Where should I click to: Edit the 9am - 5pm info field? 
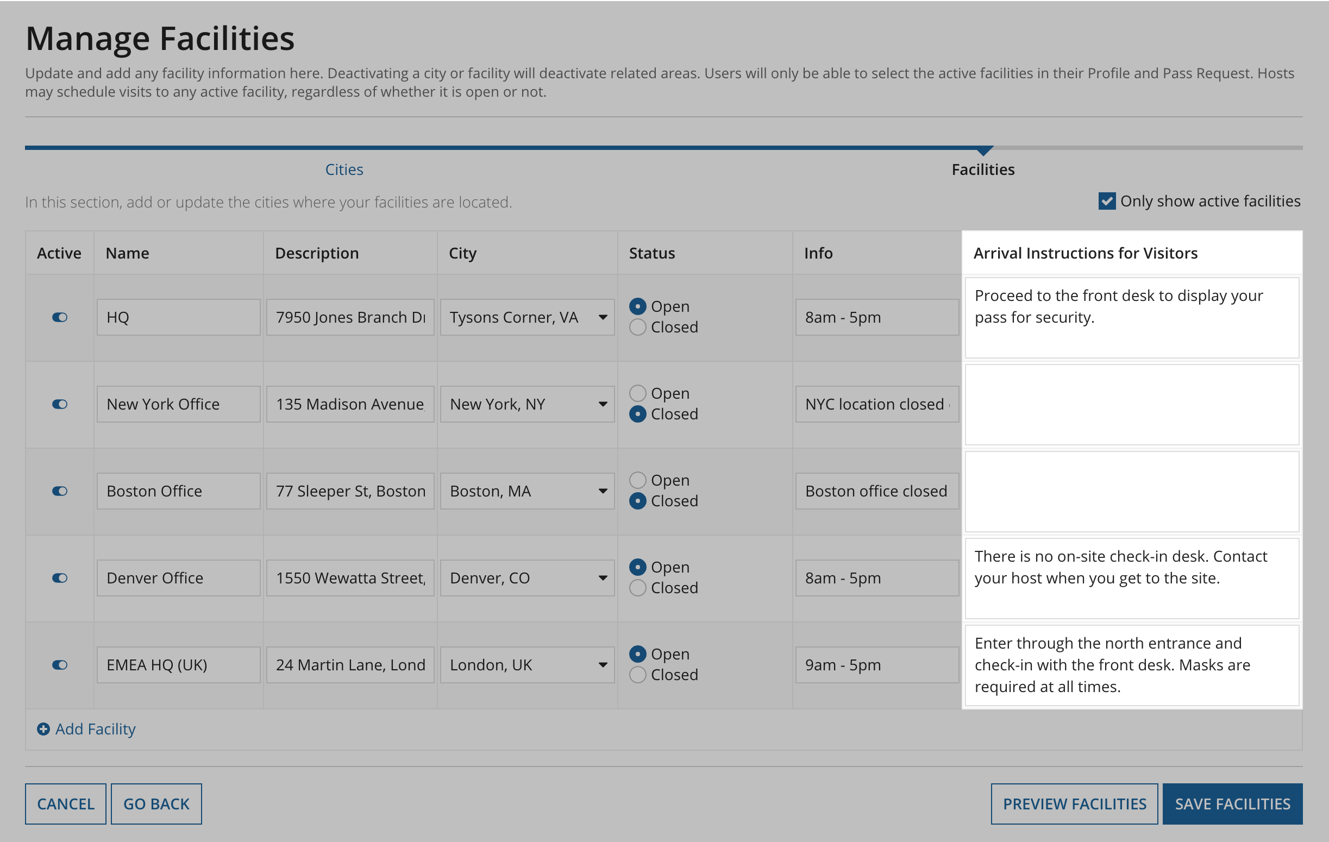click(x=877, y=665)
